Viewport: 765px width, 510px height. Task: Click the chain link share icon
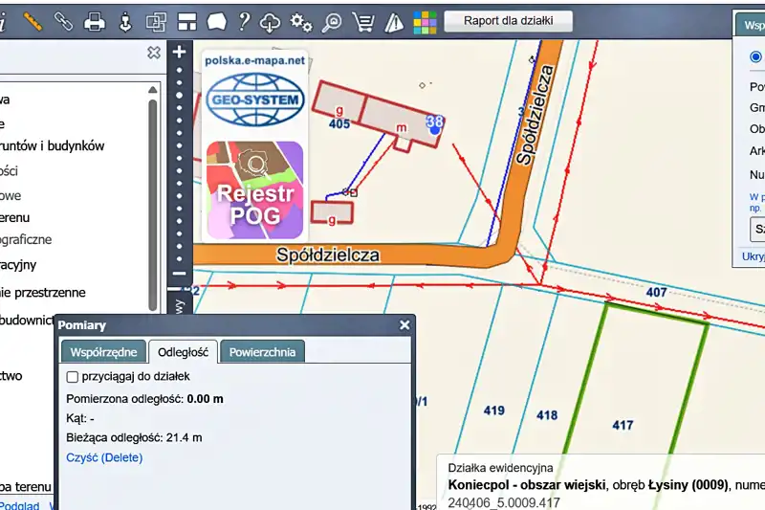tap(63, 20)
